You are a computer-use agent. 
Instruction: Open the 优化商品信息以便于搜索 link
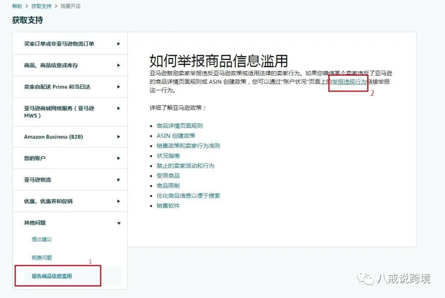pyautogui.click(x=188, y=196)
